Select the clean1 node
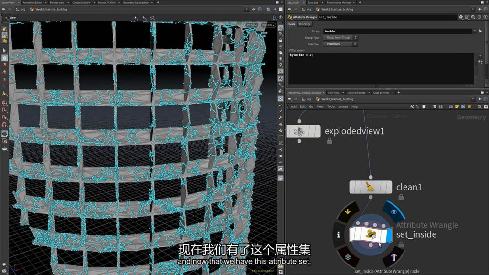The image size is (489, 275). 371,187
